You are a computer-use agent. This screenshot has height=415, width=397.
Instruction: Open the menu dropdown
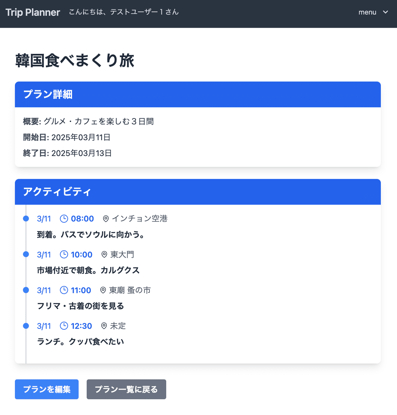click(x=373, y=12)
